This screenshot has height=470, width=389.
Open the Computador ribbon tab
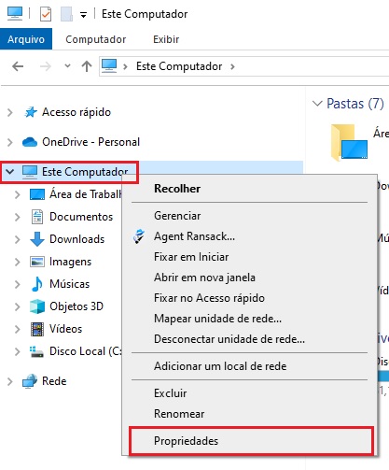pyautogui.click(x=96, y=39)
